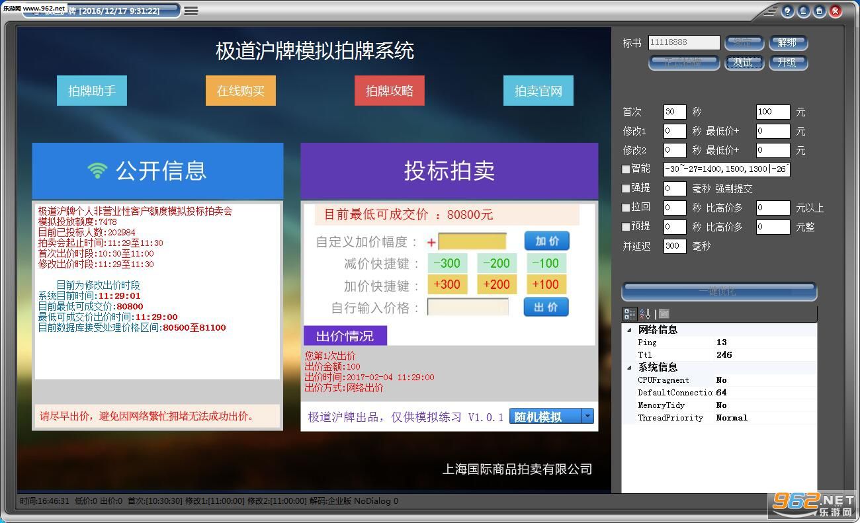Collapse the 系统信息 category

click(x=629, y=368)
